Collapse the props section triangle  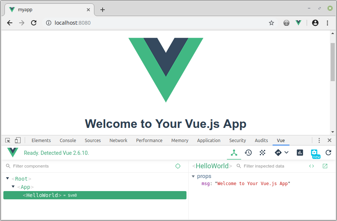pos(193,177)
